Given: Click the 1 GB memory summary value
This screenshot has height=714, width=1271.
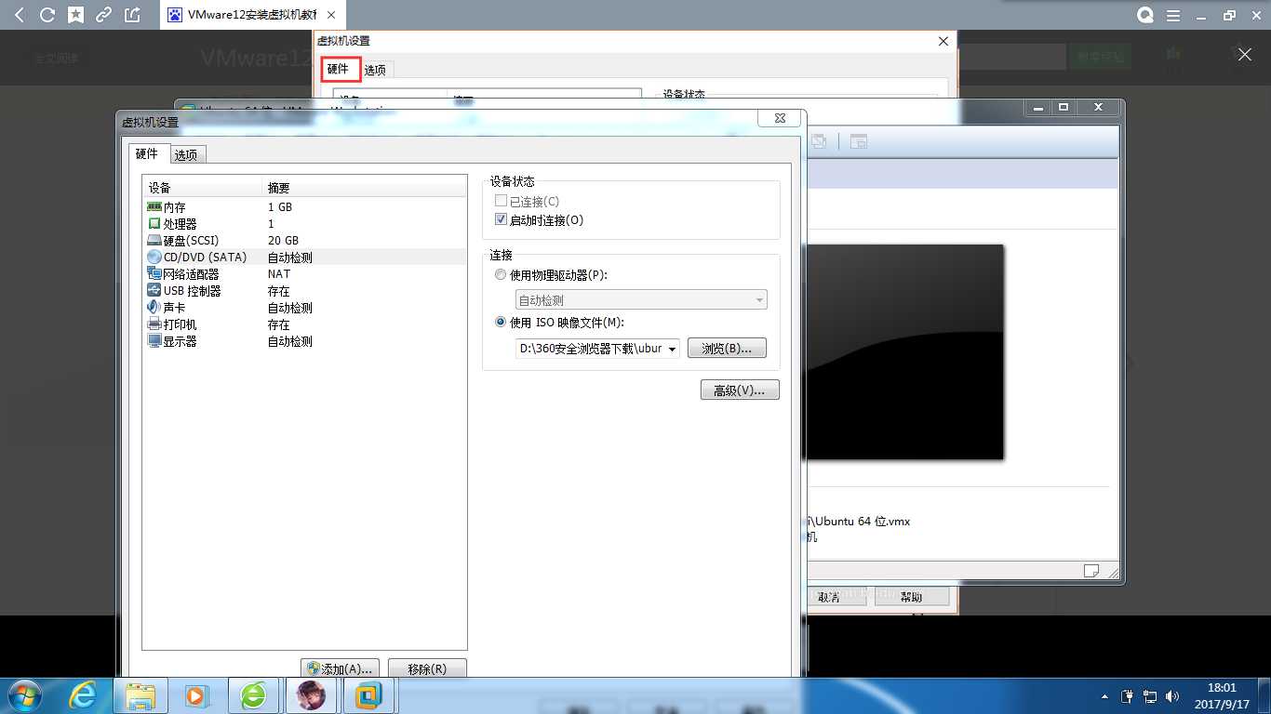Looking at the screenshot, I should point(280,207).
